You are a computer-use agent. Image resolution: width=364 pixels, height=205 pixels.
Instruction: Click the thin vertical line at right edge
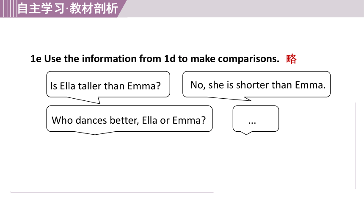pos(355,146)
